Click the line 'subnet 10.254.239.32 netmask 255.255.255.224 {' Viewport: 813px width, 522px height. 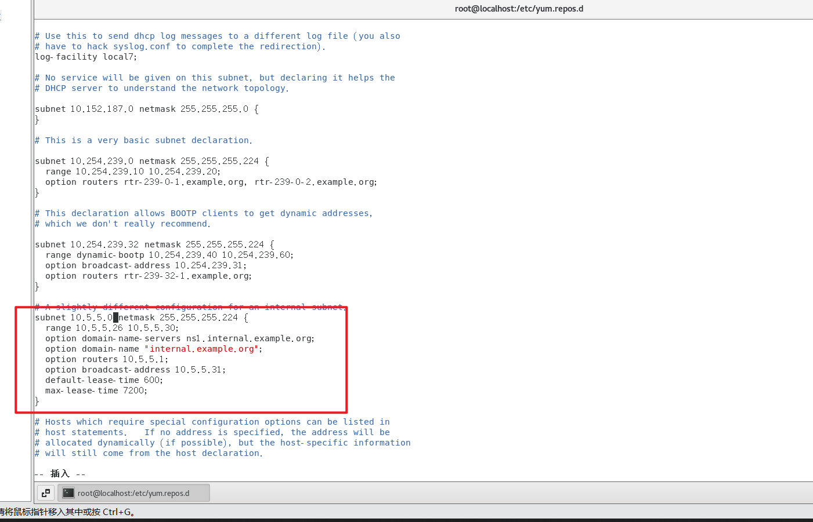click(x=154, y=244)
